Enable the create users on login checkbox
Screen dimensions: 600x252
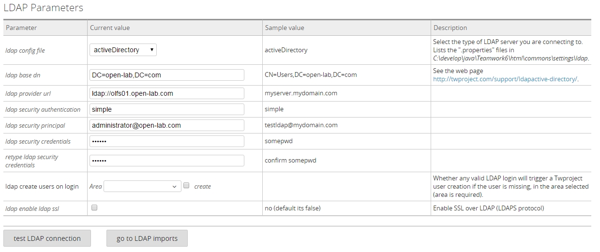[186, 186]
